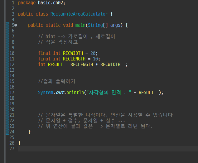Viewport: 198px width, 163px height.
Task: Click the 'int' keyword on line 12
Action: 42,65
